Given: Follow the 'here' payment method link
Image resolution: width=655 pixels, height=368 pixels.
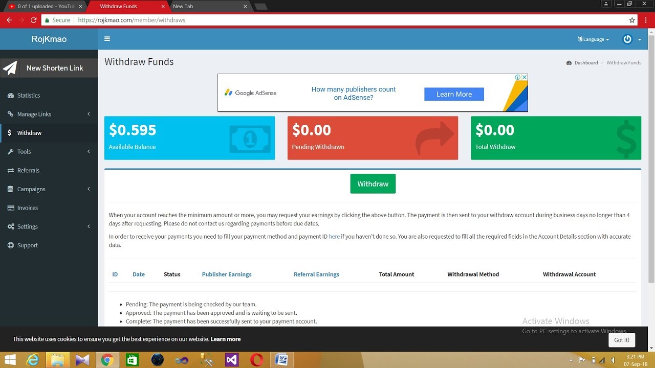Looking at the screenshot, I should pyautogui.click(x=334, y=237).
